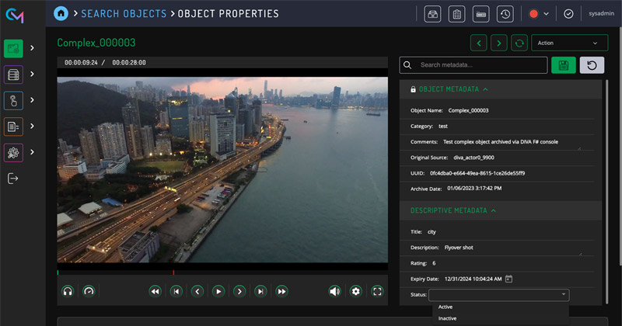
Task: Click the rewind button
Action: 155,292
